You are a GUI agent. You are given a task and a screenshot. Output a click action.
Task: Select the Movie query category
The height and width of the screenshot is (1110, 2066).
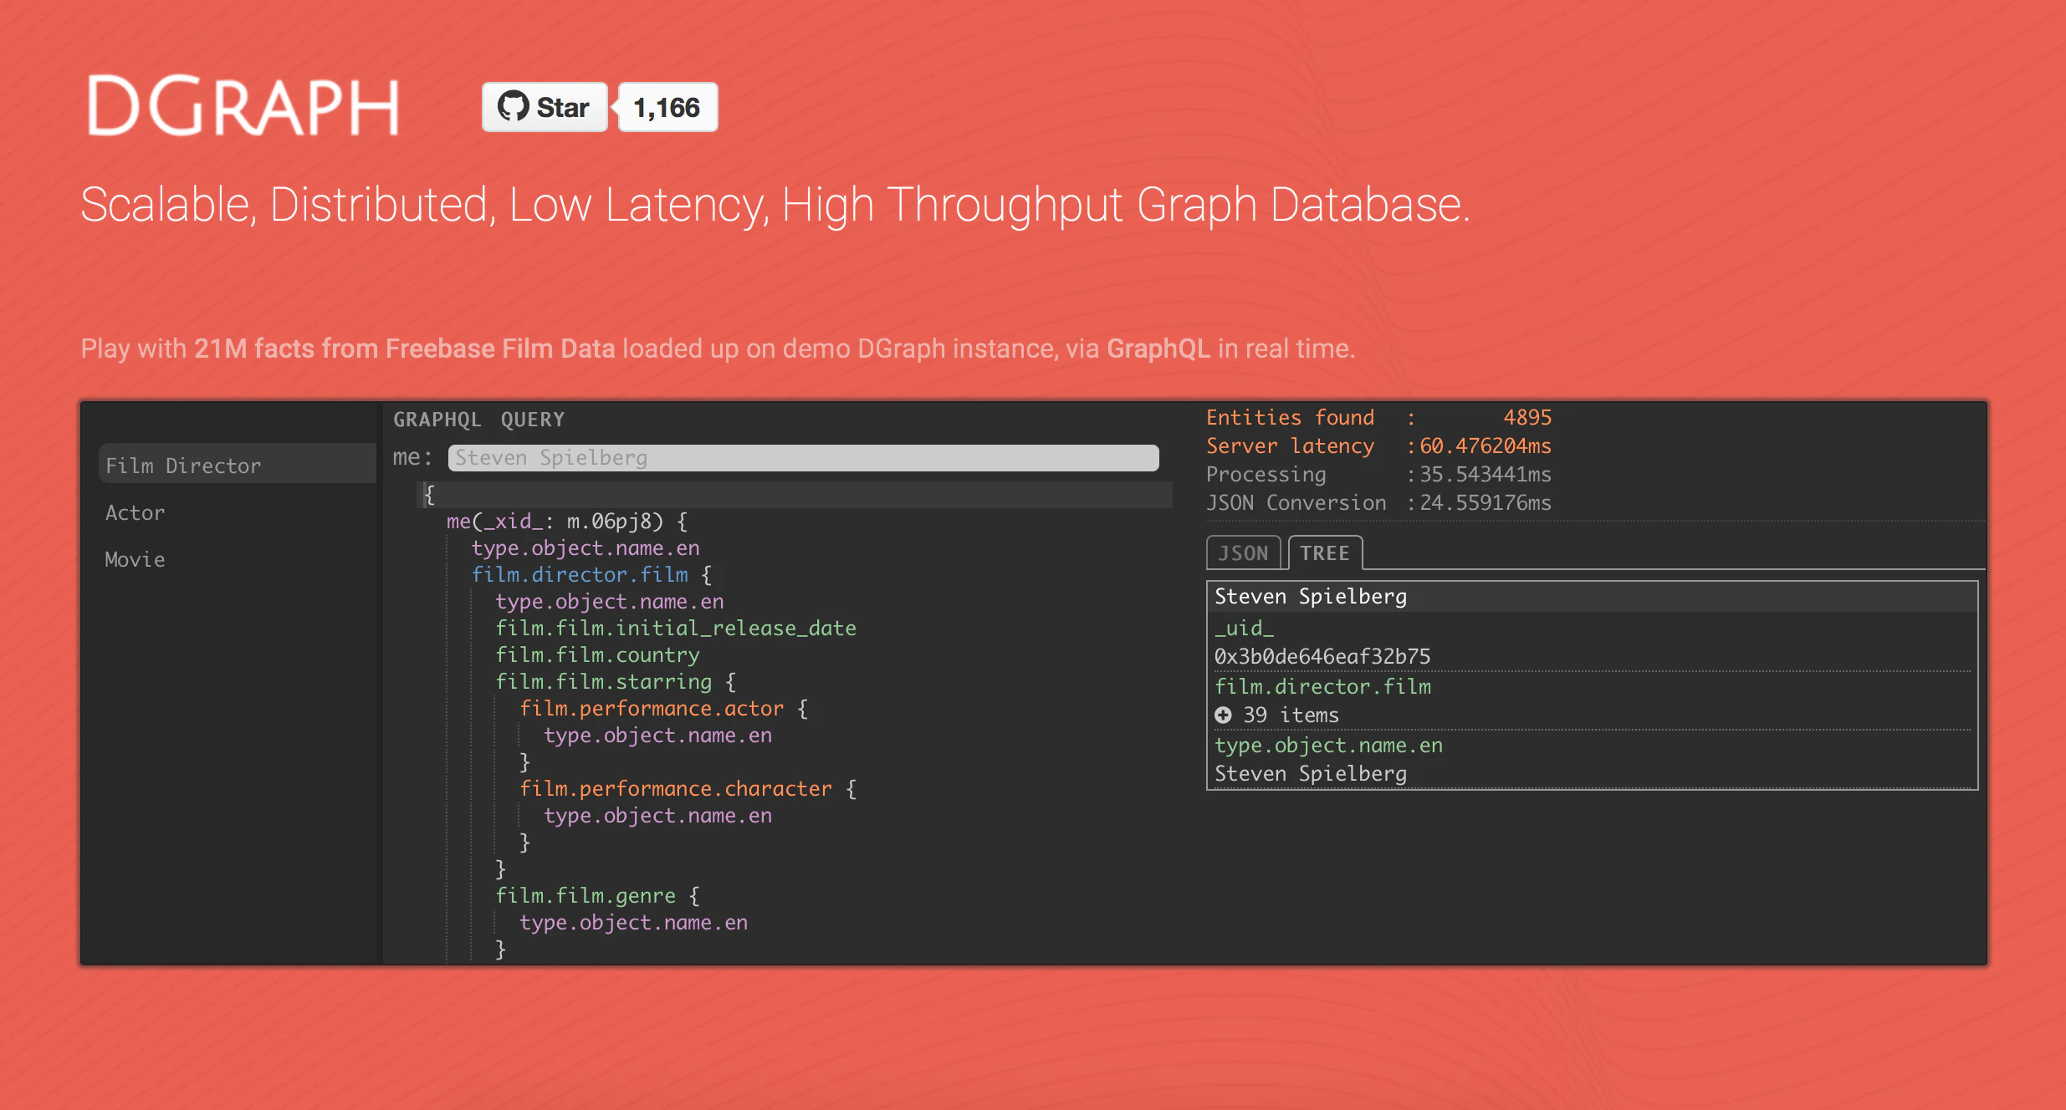(134, 559)
